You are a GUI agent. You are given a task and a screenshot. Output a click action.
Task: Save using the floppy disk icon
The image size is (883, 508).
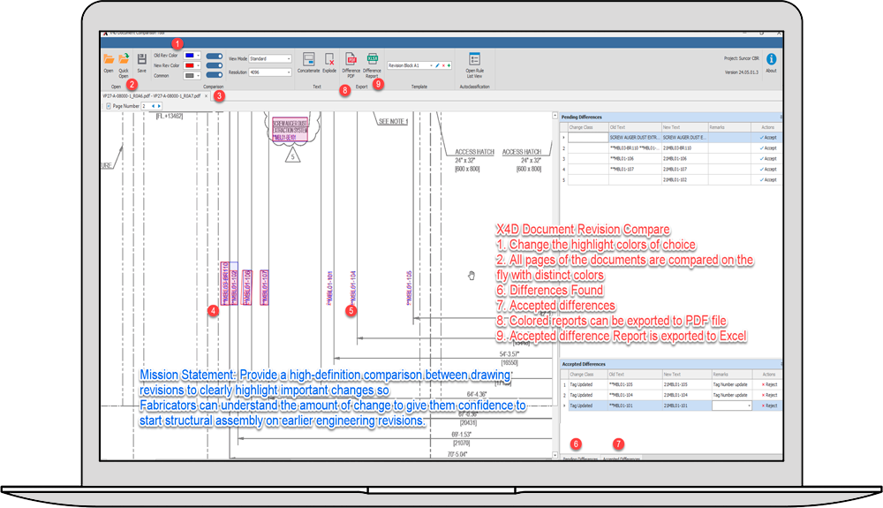click(142, 59)
